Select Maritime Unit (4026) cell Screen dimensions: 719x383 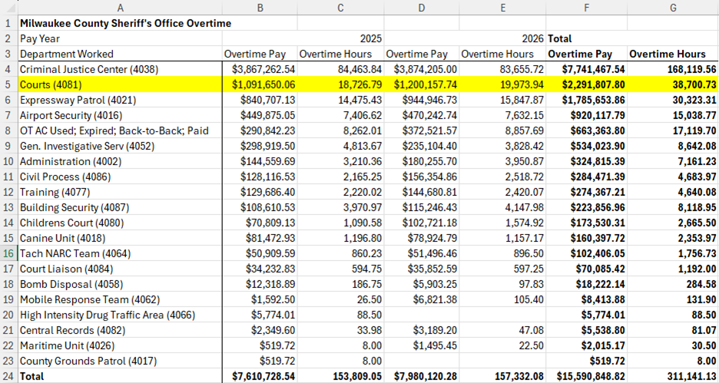coord(120,345)
